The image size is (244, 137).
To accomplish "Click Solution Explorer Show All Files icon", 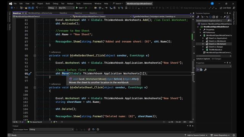I will 217,17.
